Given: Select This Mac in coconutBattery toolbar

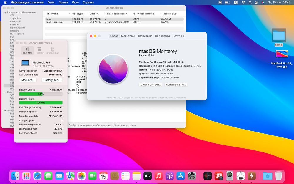Looking at the screenshot, I should tap(27, 51).
